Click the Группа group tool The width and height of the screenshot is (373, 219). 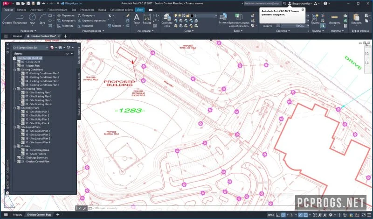(x=315, y=19)
